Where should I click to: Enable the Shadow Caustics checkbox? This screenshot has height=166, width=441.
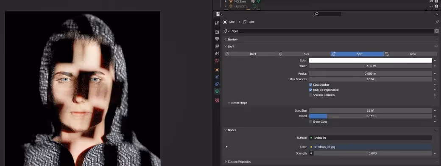pyautogui.click(x=310, y=95)
